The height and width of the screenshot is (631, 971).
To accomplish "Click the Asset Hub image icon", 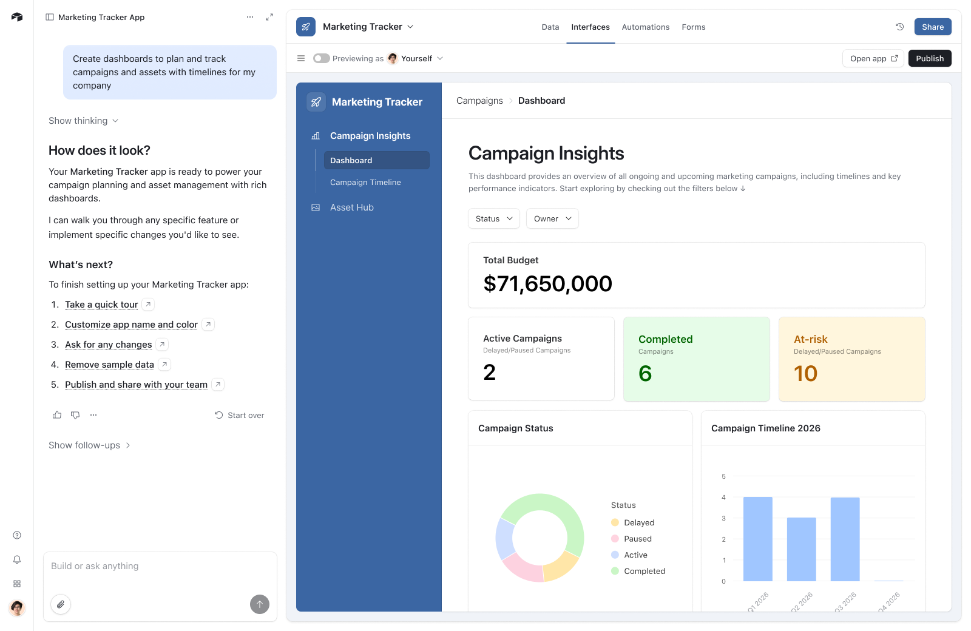I will 316,208.
